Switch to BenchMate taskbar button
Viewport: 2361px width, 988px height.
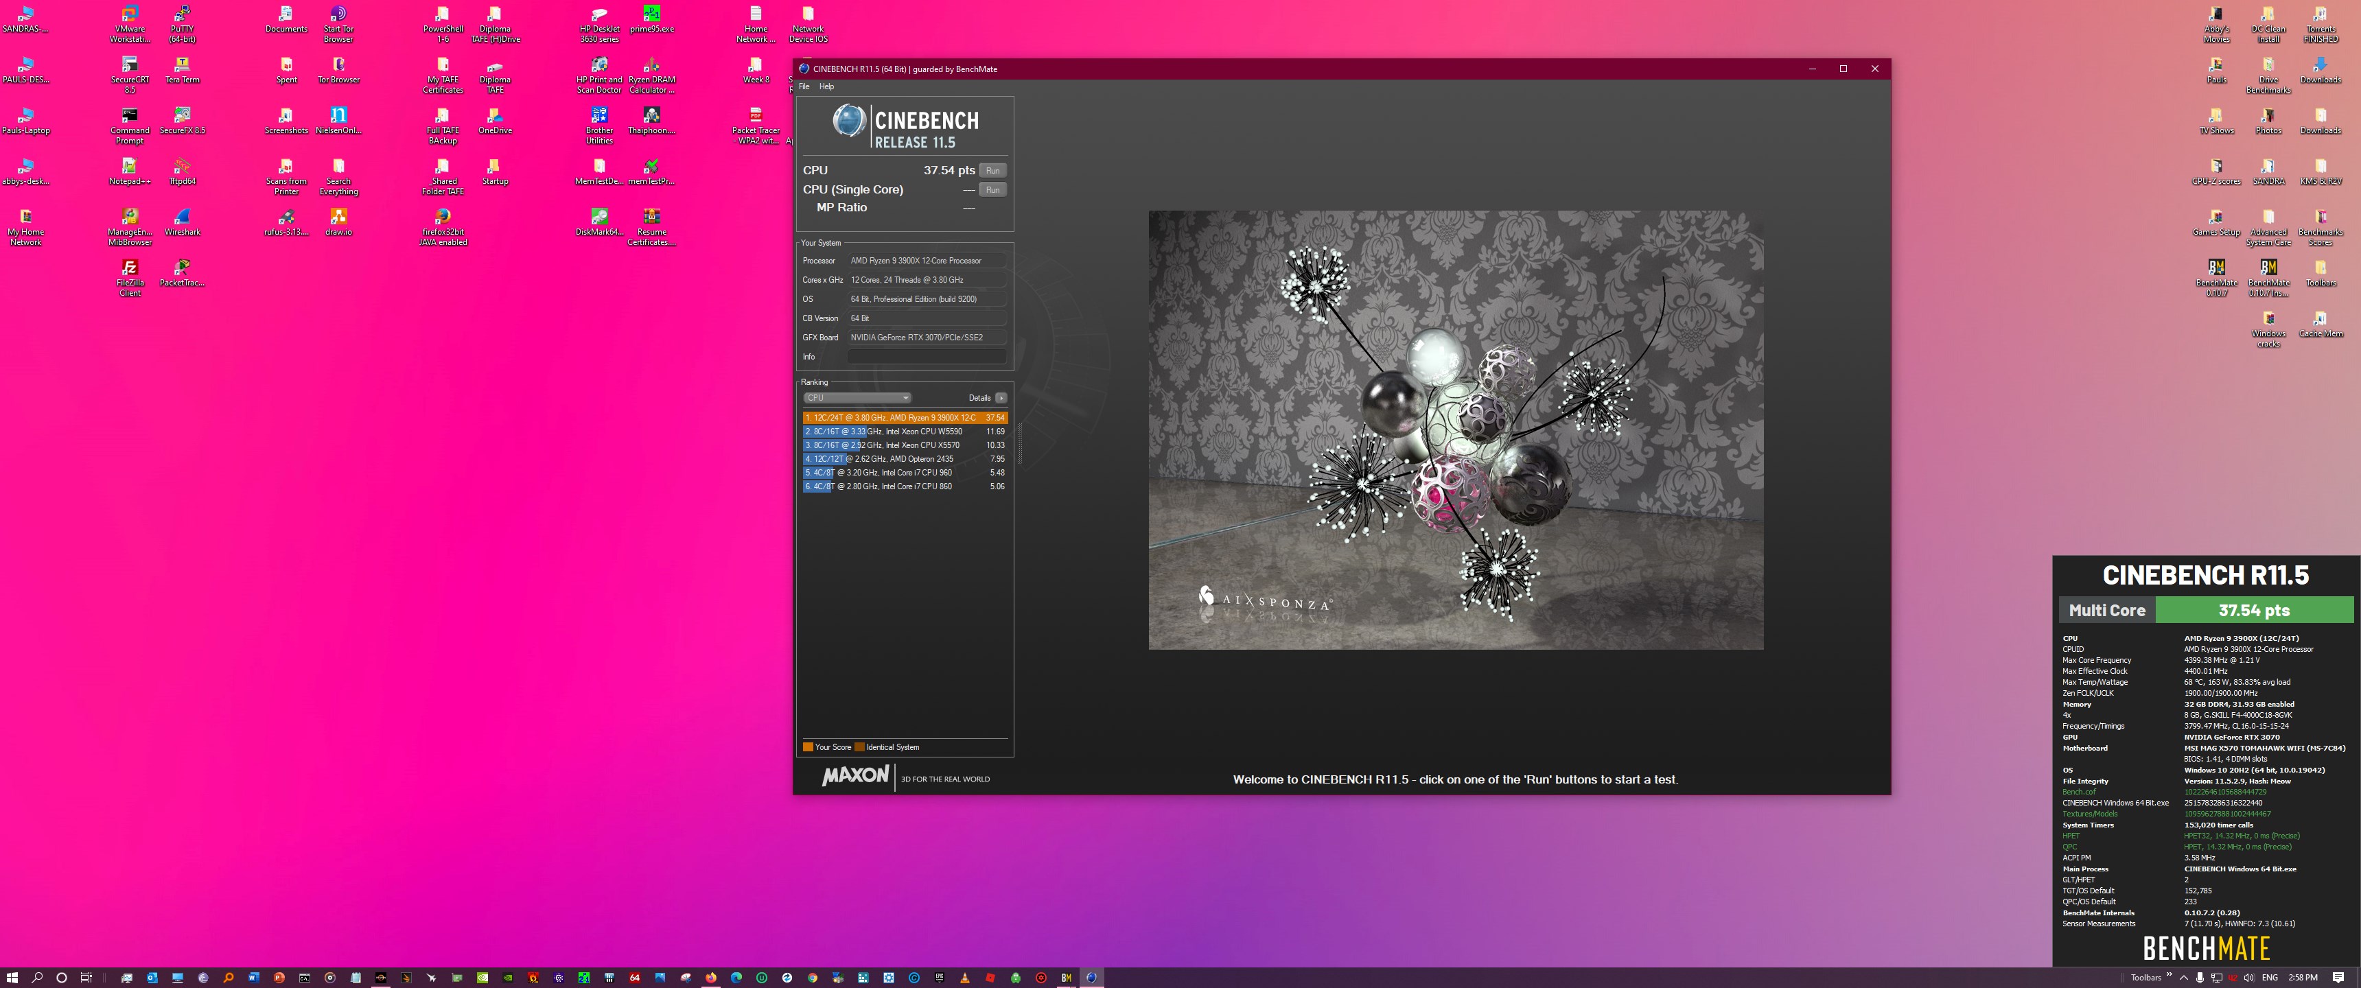pos(1066,978)
